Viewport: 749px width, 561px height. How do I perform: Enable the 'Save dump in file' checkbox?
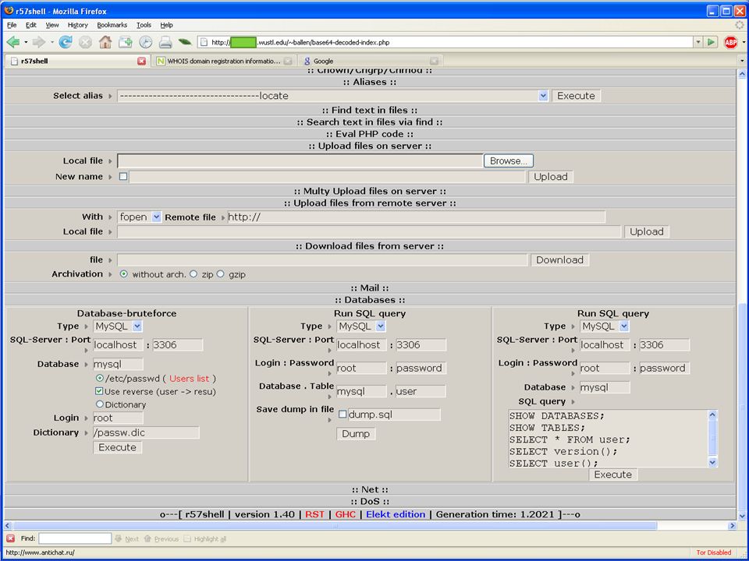343,414
